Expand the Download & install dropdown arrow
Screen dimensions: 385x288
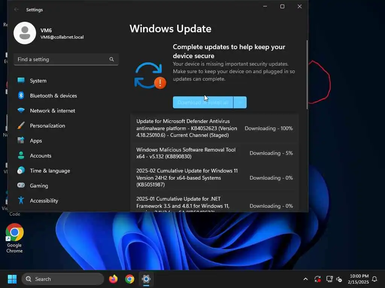(x=240, y=102)
